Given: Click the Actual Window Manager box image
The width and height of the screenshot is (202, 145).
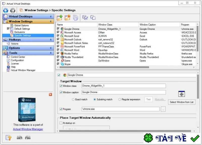Looking at the screenshot, I should [27, 110].
